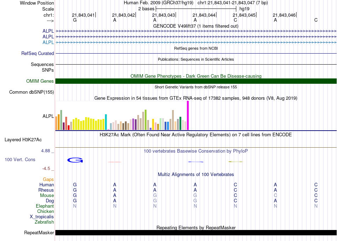Click the SNPs track label
The width and height of the screenshot is (337, 241).
[x=48, y=70]
